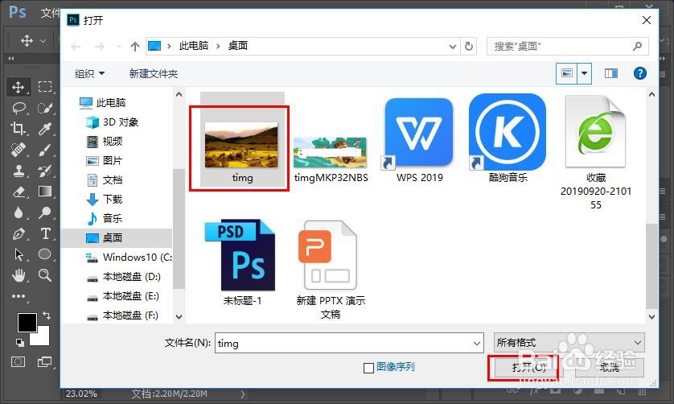This screenshot has height=404, width=674.
Task: Toggle Quick Mask mode
Action: coord(18,362)
